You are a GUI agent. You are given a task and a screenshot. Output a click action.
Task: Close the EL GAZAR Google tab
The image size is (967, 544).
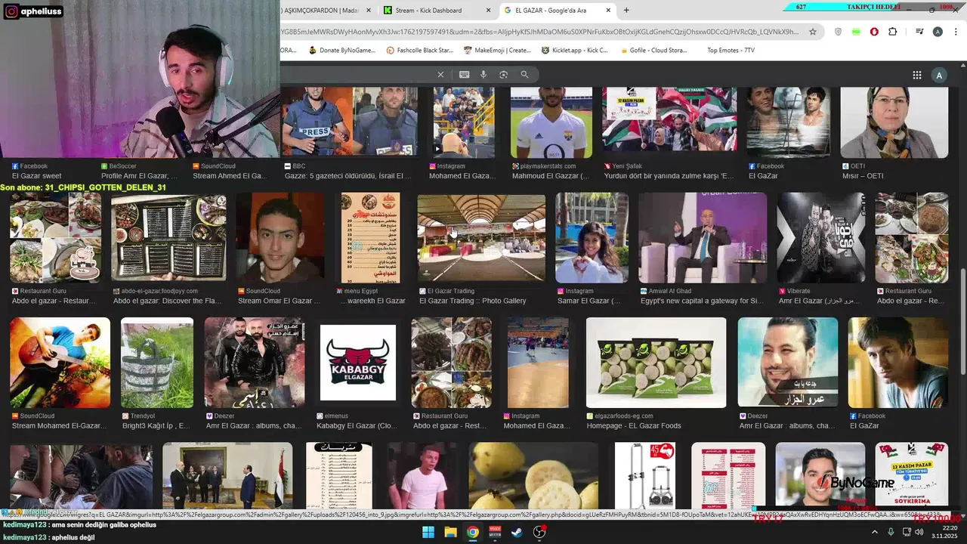pyautogui.click(x=609, y=11)
